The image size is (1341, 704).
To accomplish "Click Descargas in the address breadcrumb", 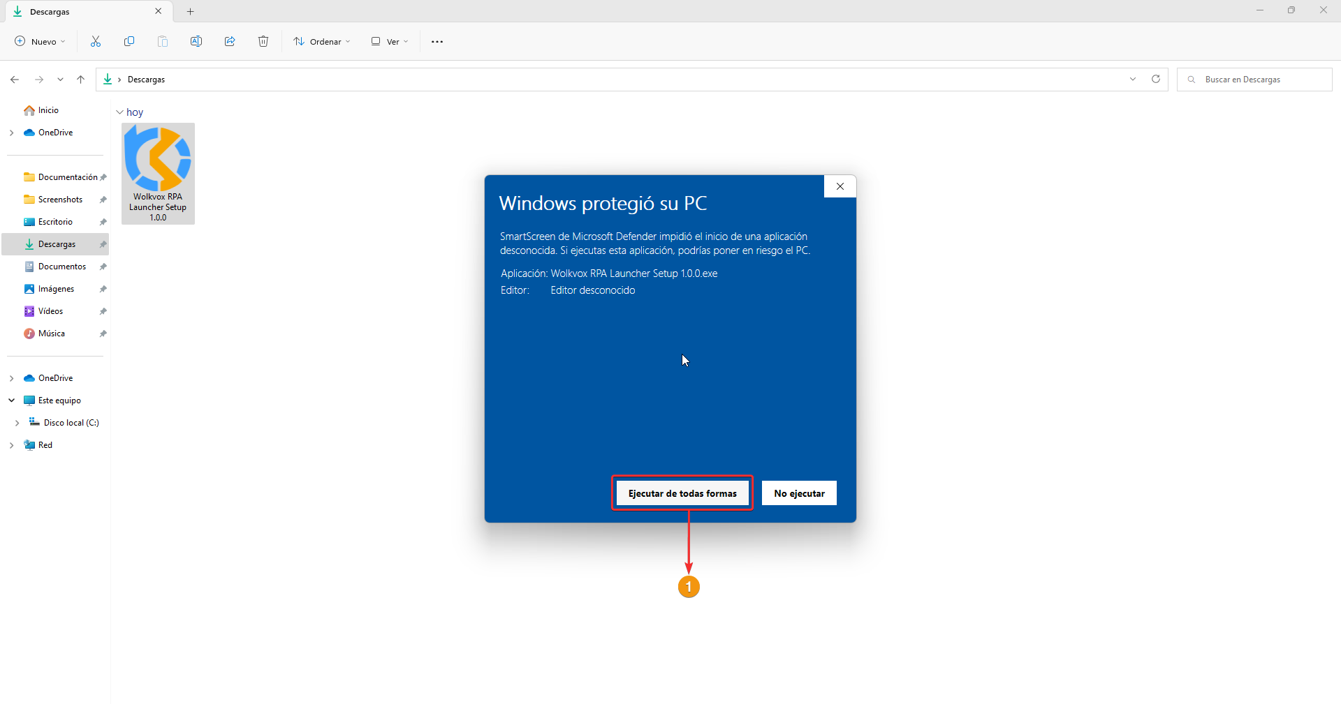I will 146,80.
